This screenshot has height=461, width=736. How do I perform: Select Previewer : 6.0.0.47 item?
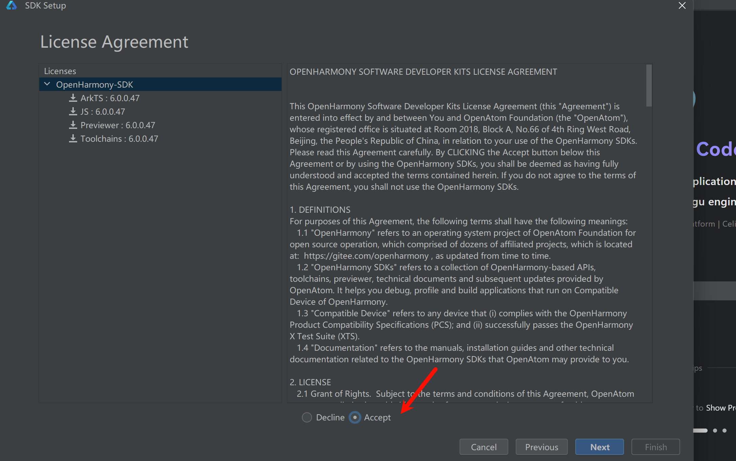[x=117, y=125]
